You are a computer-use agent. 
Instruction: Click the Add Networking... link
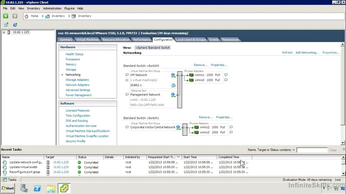click(x=307, y=53)
